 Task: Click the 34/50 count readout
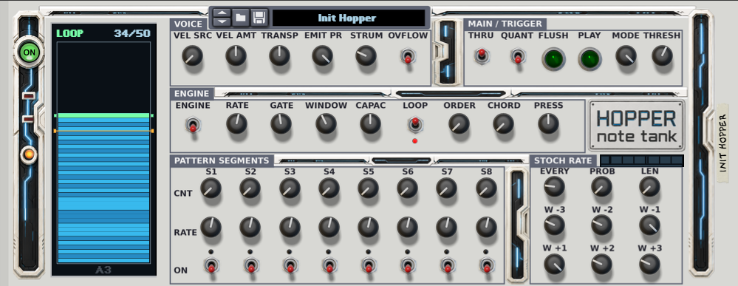pyautogui.click(x=131, y=33)
